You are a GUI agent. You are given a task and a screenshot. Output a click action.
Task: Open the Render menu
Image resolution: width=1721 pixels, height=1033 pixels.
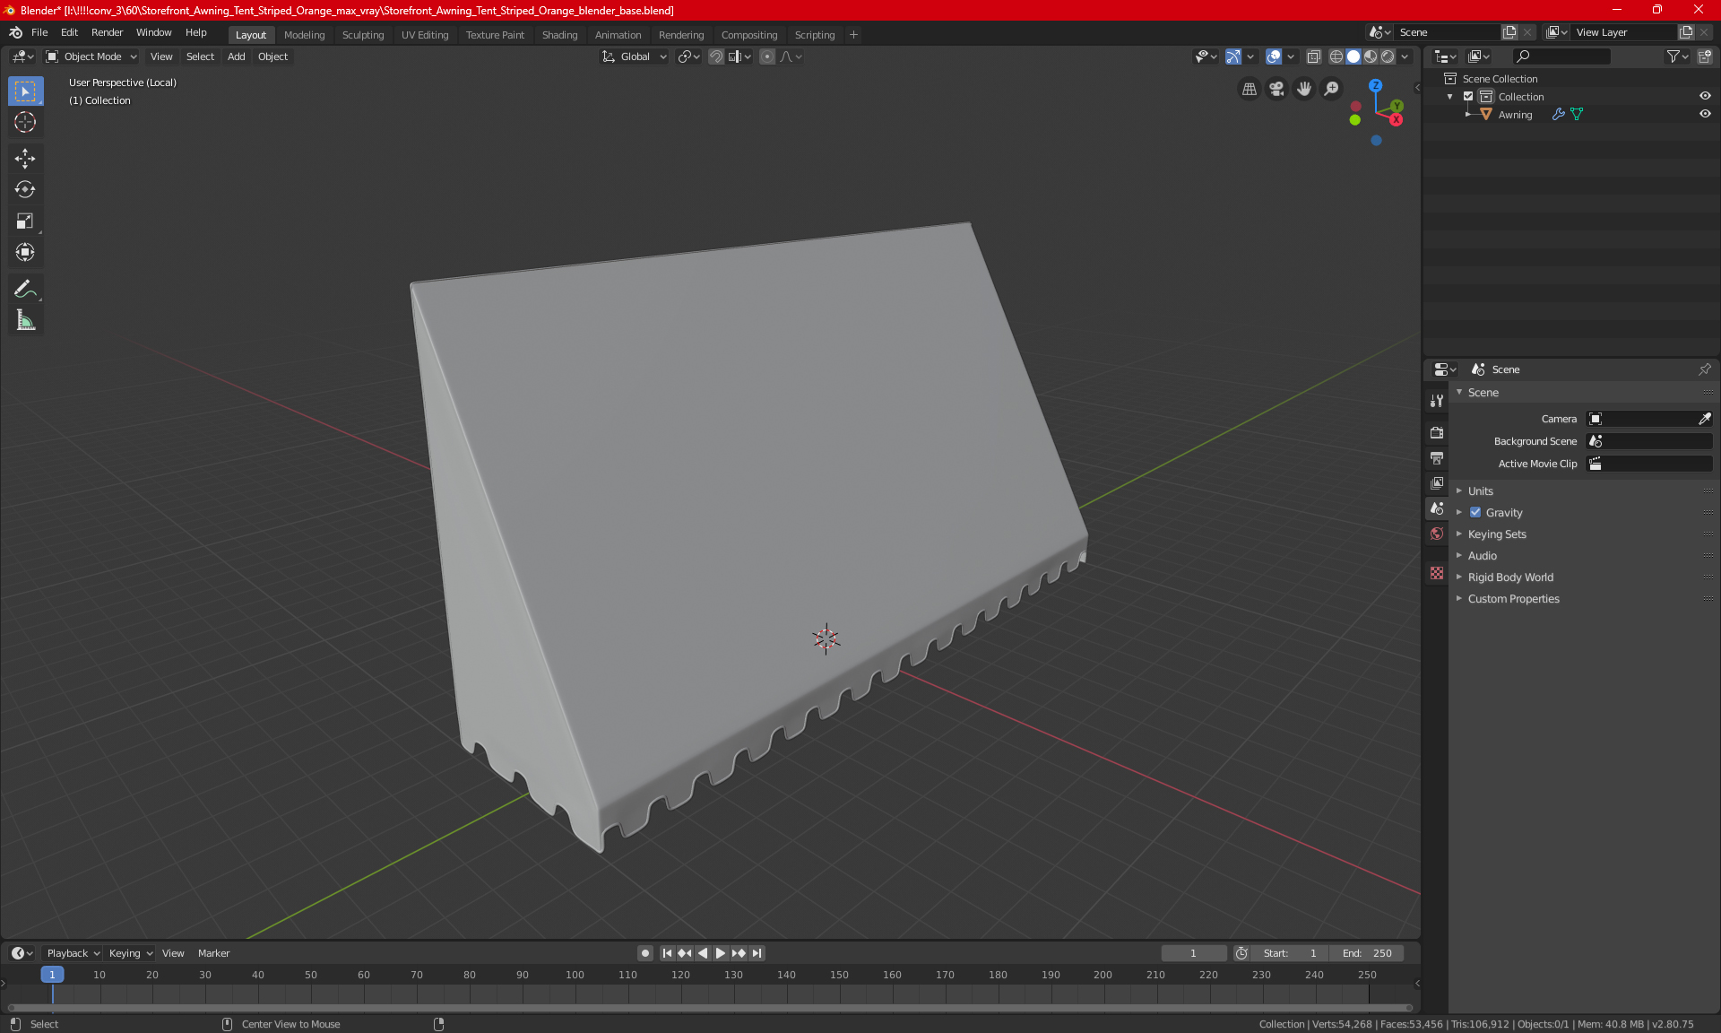[107, 32]
